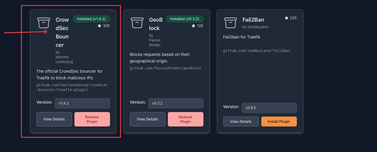Open the GeoBlock v0.3.2 version field
The image size is (377, 152).
pyautogui.click(x=176, y=103)
